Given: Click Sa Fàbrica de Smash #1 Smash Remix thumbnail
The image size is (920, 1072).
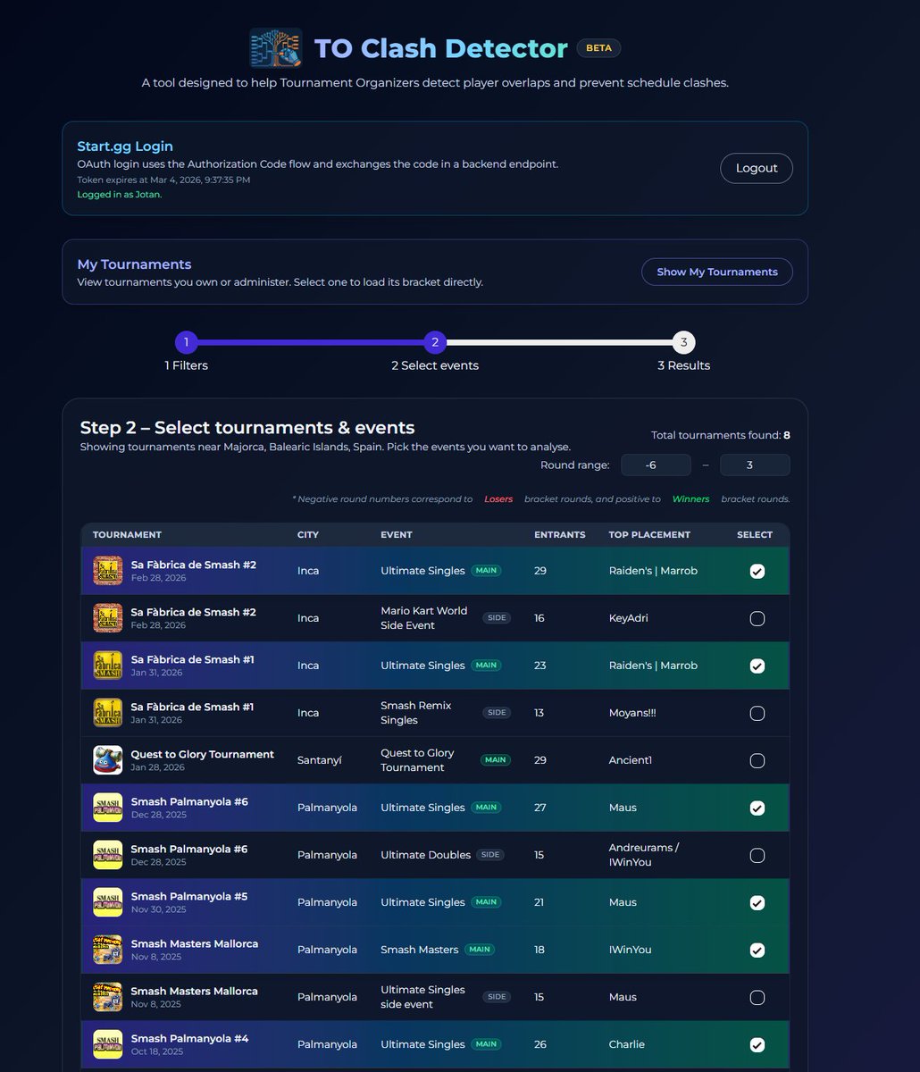Looking at the screenshot, I should coord(108,713).
